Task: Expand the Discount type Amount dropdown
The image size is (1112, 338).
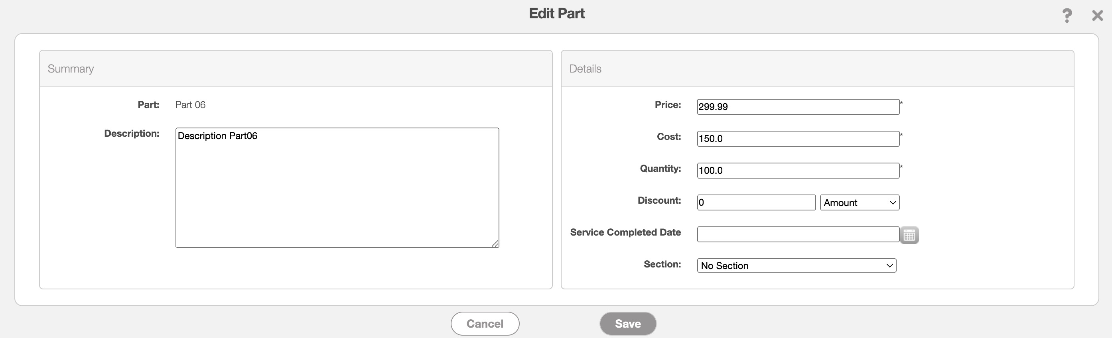Action: pos(859,202)
